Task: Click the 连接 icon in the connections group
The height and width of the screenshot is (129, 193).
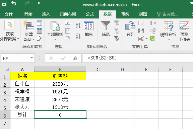Action: (x=68, y=23)
